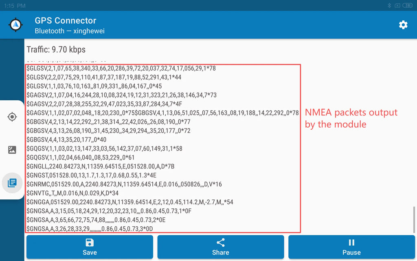Click the clock in status bar
417x261 pixels.
tap(15, 6)
